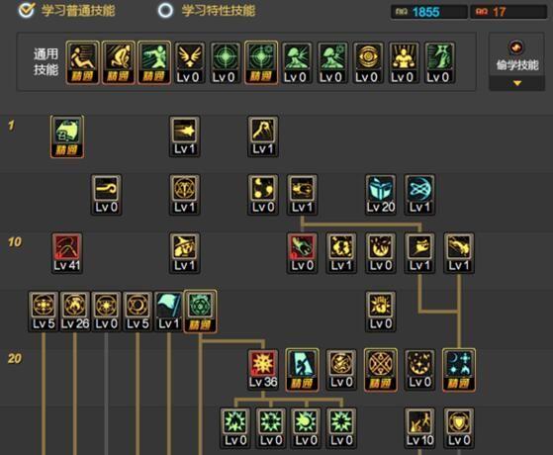553x455 pixels.
Task: Click the 学习普通技能 tab label
Action: (x=78, y=11)
